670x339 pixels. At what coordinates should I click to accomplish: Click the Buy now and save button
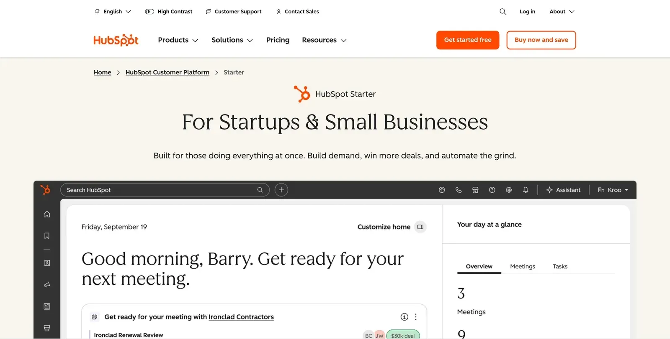(x=541, y=40)
